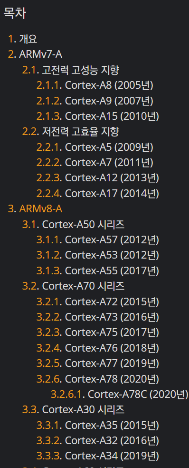
Task: Go to 3.2.1 Cortex-A72 (2015년)
Action: tap(98, 302)
